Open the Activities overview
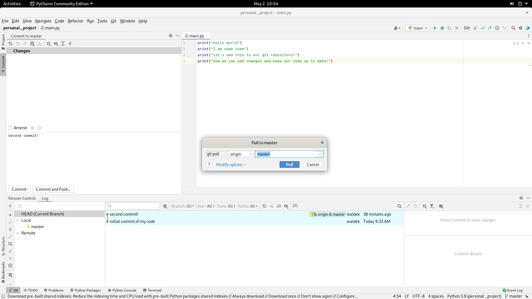 12,4
